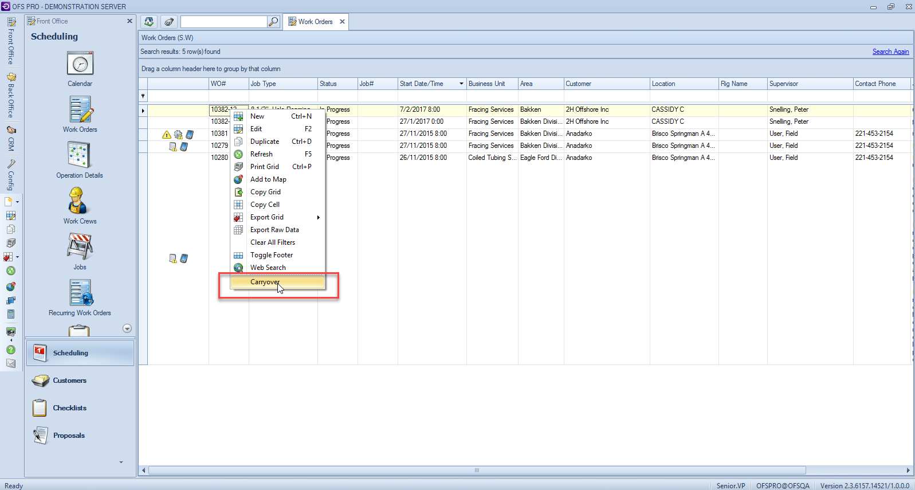This screenshot has height=490, width=915.
Task: Sort by the Business Unit column header
Action: pyautogui.click(x=492, y=84)
